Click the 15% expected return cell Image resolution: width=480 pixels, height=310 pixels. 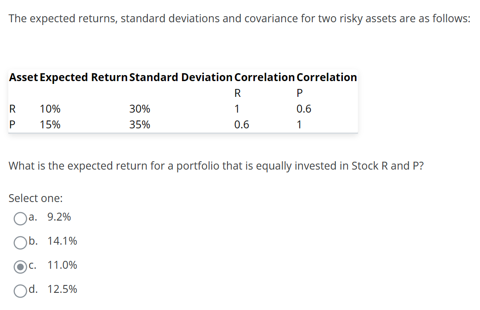click(50, 124)
